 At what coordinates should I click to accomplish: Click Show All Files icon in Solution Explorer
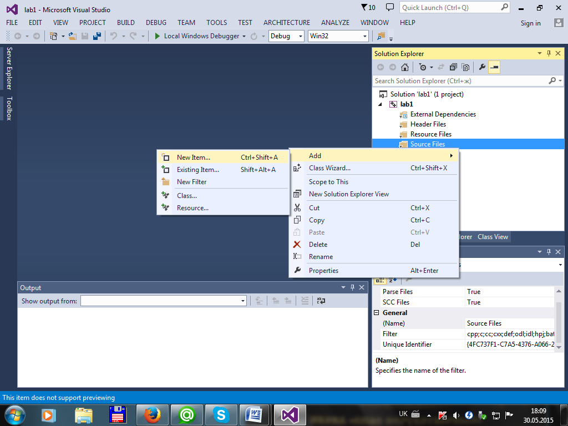tap(465, 67)
